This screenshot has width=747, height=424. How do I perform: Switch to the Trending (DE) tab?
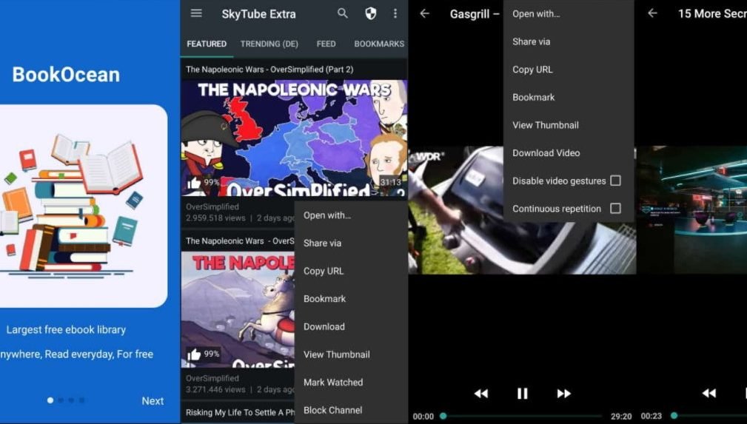click(270, 44)
